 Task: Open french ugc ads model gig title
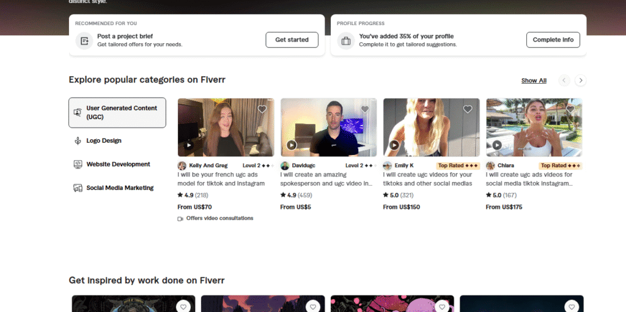[x=221, y=179]
